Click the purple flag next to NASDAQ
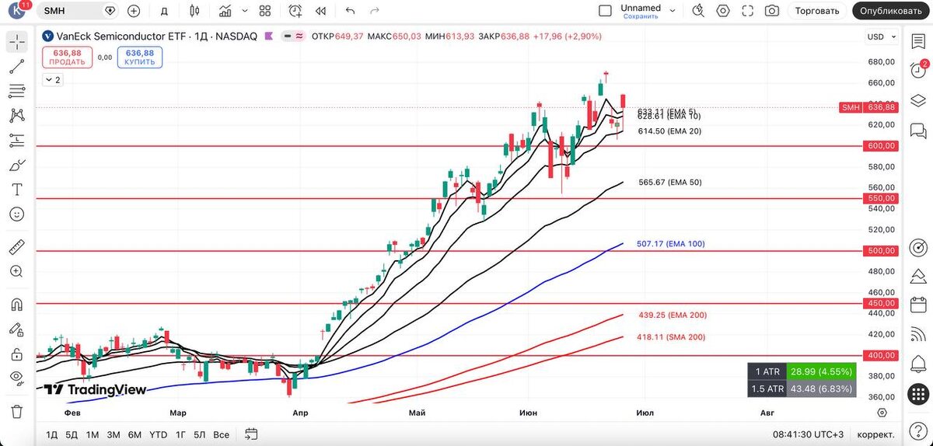933x446 pixels. [x=269, y=37]
